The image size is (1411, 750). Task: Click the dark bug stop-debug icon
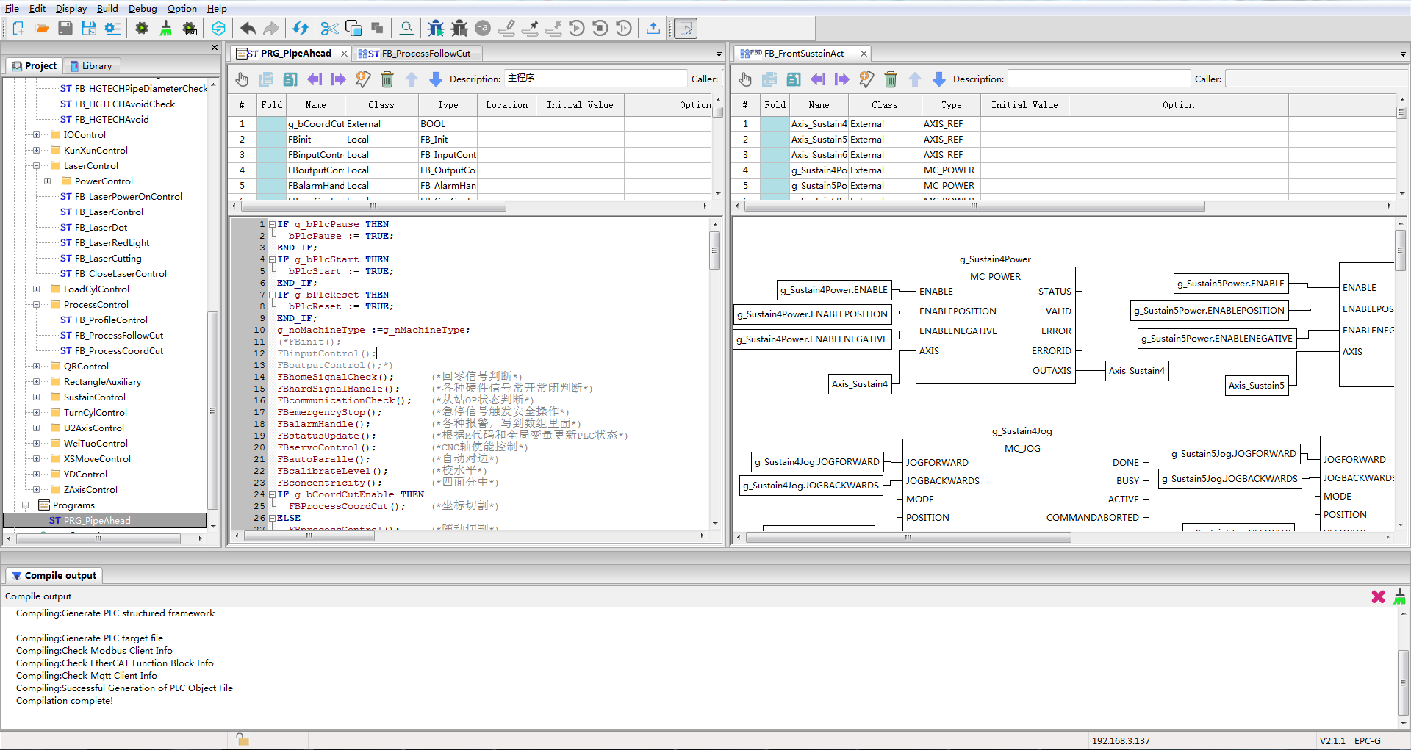pos(459,29)
